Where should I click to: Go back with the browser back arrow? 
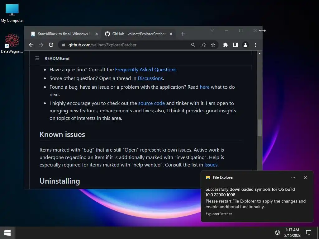pyautogui.click(x=31, y=45)
